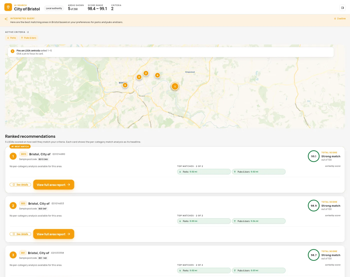350x277 pixels.
Task: Click the Kingswood label on the map
Action: coord(190,72)
